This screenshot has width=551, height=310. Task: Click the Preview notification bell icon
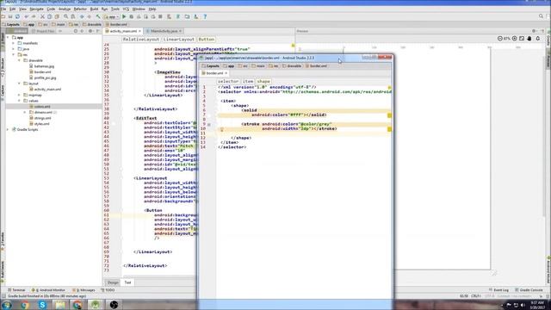pos(538,38)
